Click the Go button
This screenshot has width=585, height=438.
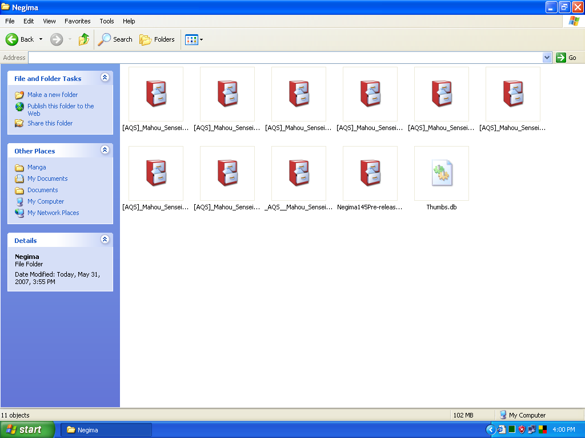[566, 58]
